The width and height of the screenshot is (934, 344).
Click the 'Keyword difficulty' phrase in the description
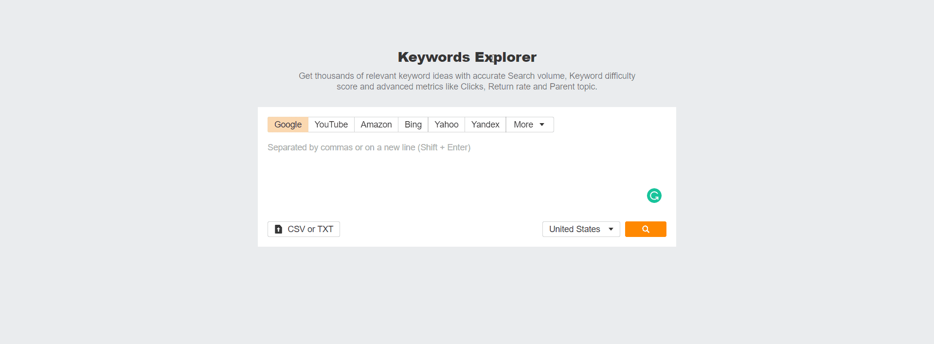click(x=602, y=76)
